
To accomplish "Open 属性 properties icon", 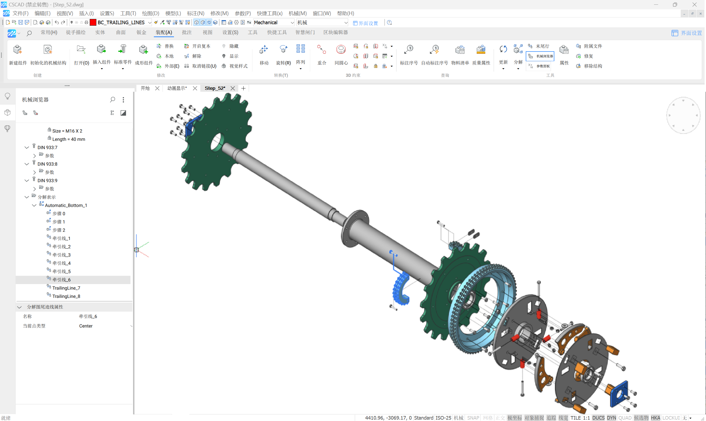I will click(x=564, y=50).
